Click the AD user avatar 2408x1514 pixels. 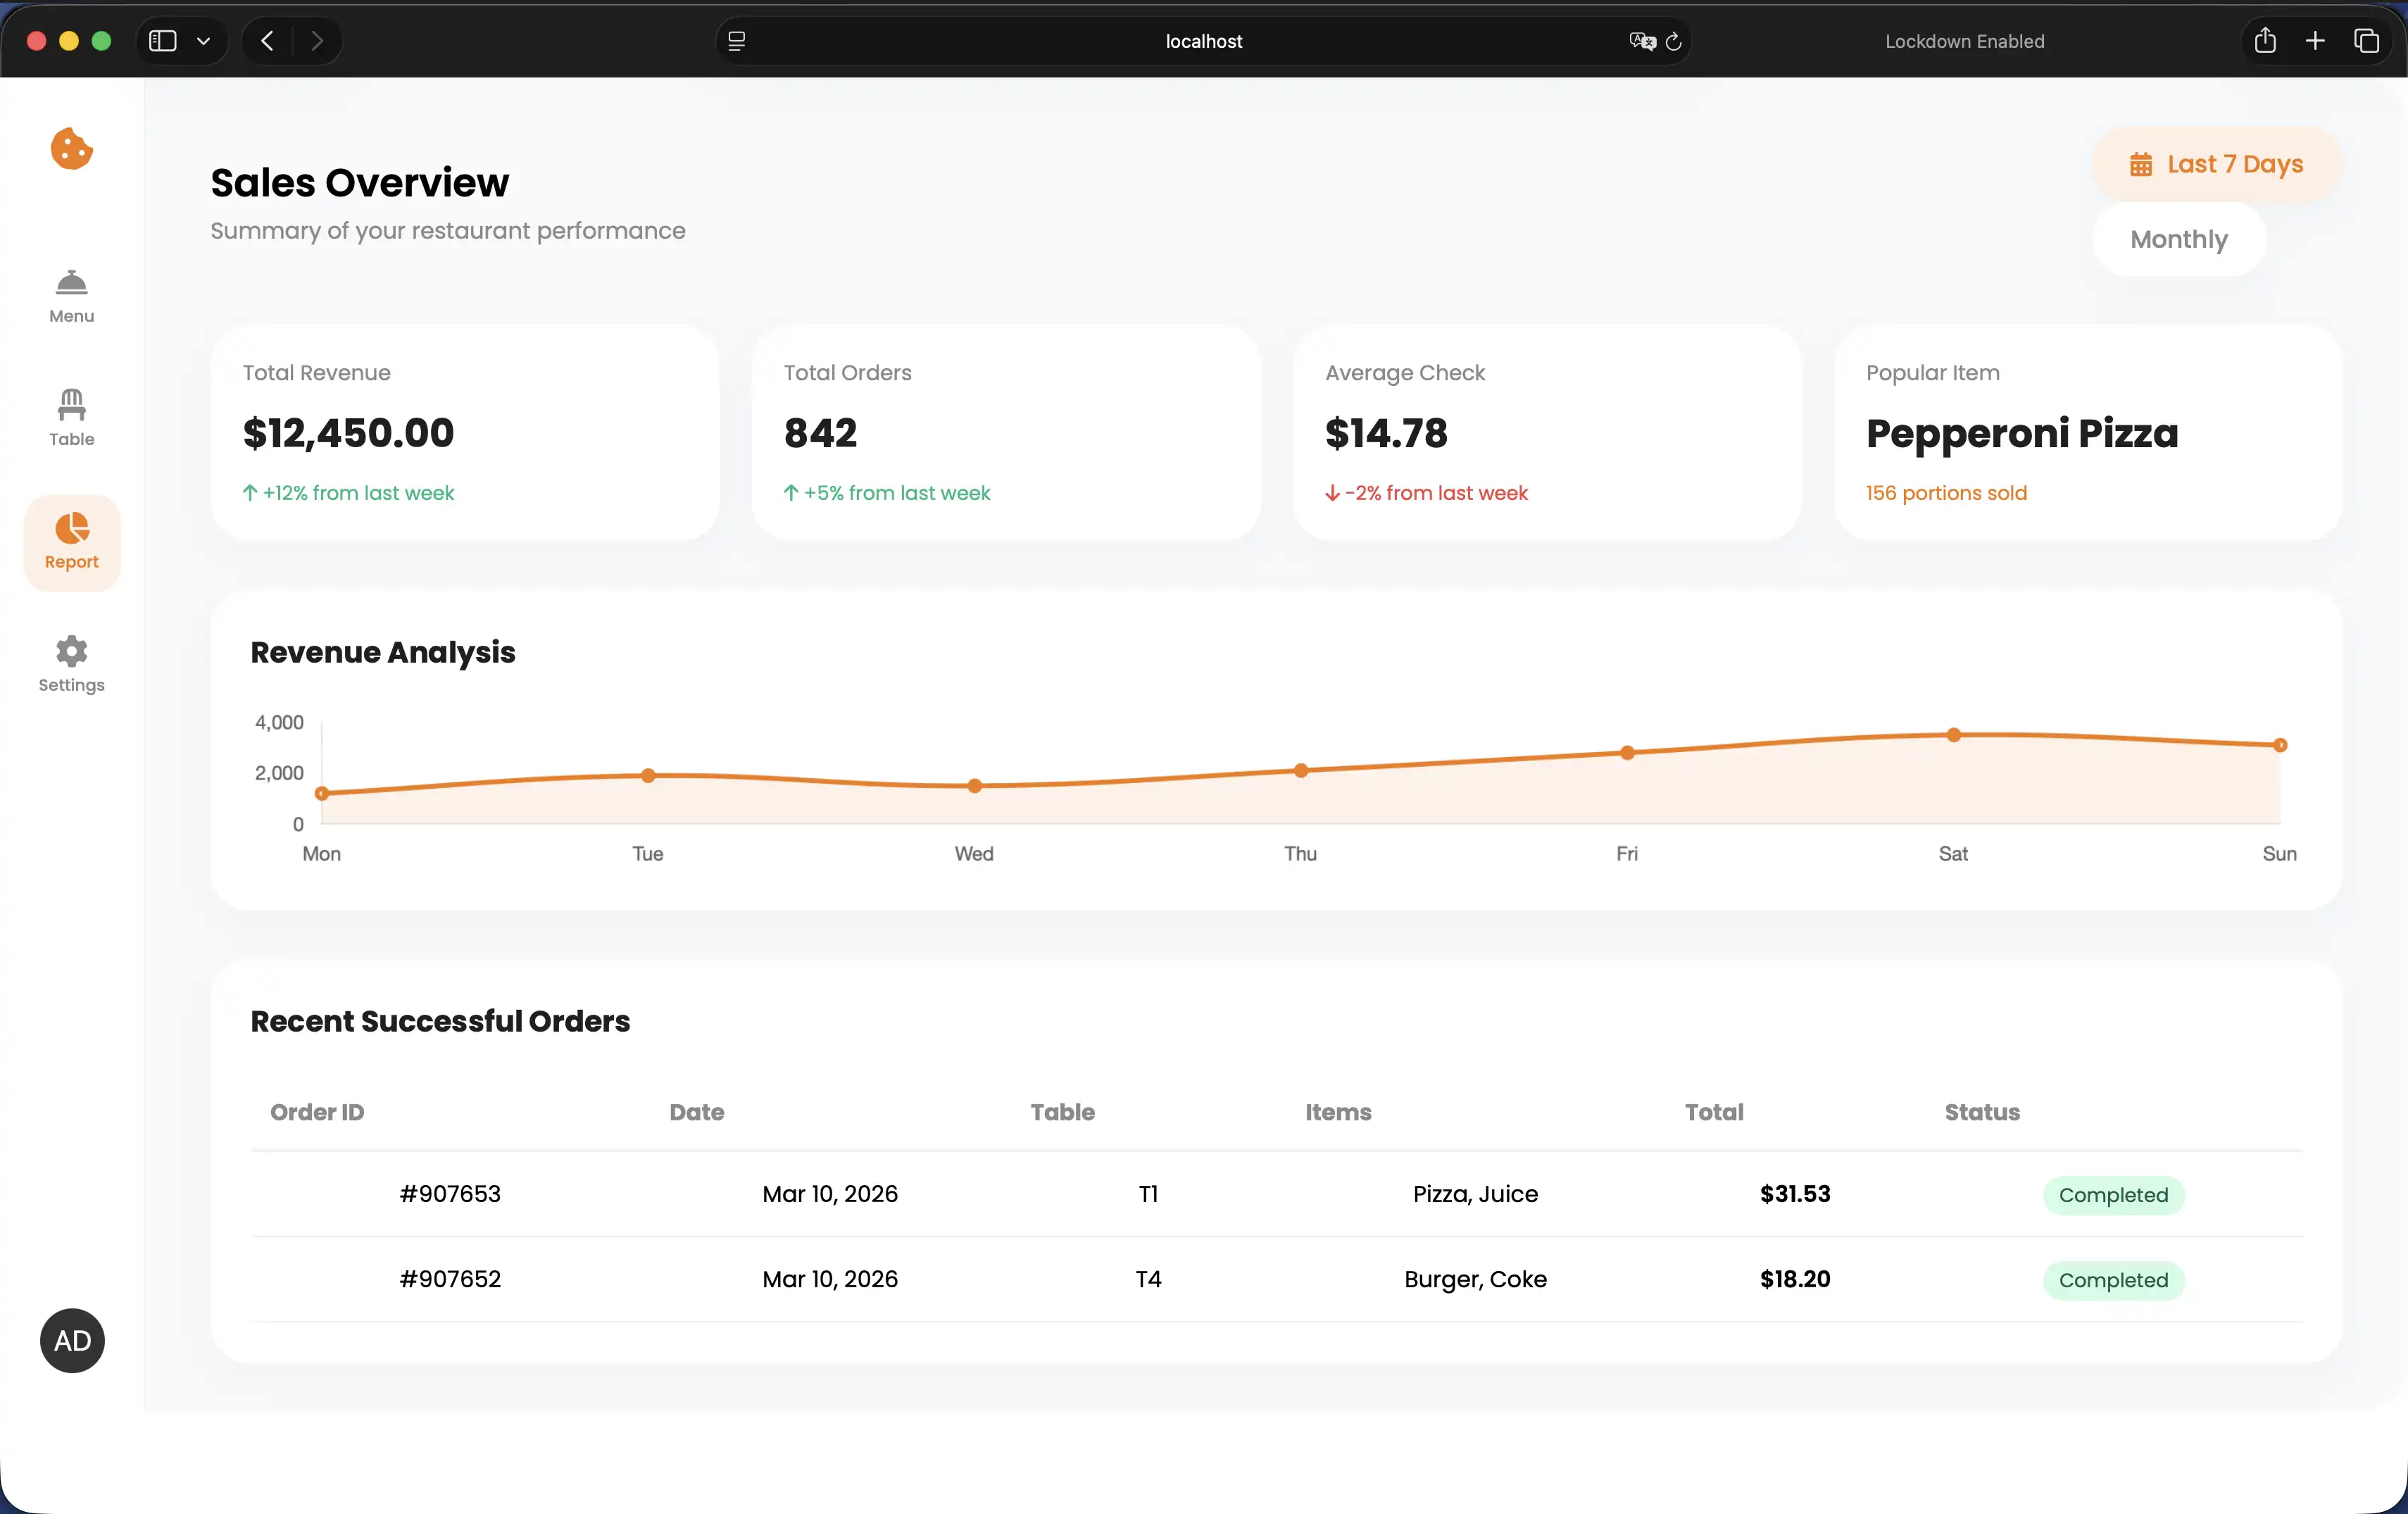click(x=72, y=1340)
